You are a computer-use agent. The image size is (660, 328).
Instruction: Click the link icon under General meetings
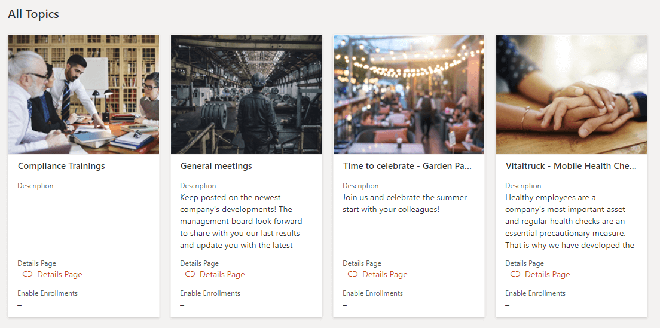[x=190, y=274]
